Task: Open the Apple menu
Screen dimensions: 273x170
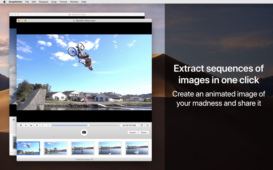Action: click(x=4, y=2)
